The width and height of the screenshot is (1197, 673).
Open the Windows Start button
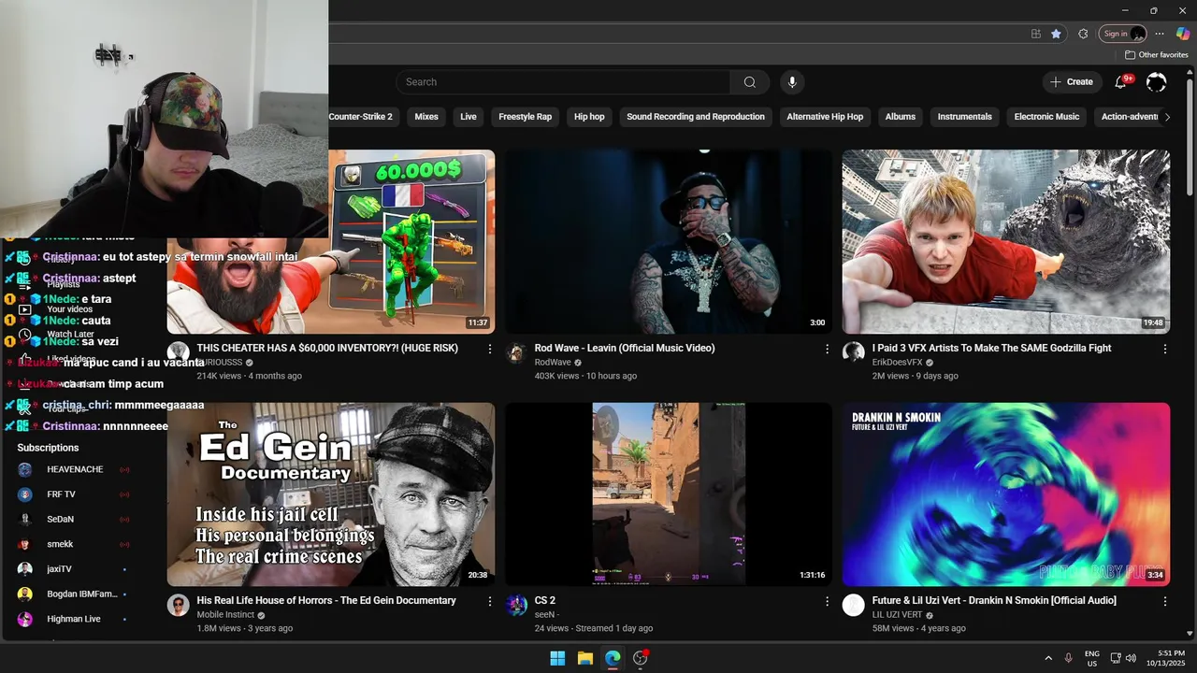pyautogui.click(x=557, y=658)
